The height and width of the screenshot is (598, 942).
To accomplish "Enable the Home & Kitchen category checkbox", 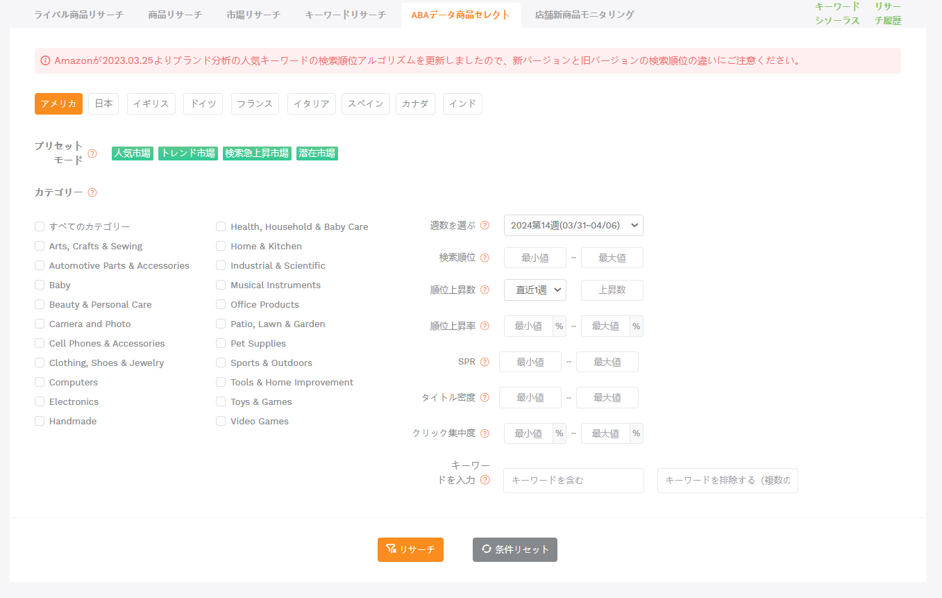I will click(x=221, y=246).
